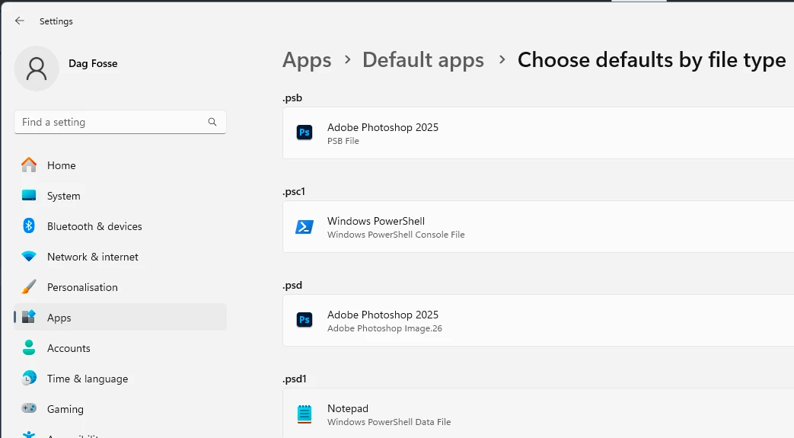Open Gaming settings
Viewport: 794px width, 438px height.
[x=120, y=408]
